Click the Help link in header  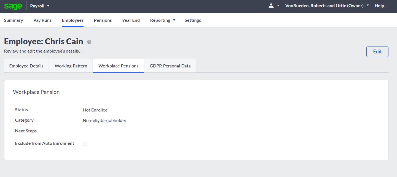click(379, 6)
